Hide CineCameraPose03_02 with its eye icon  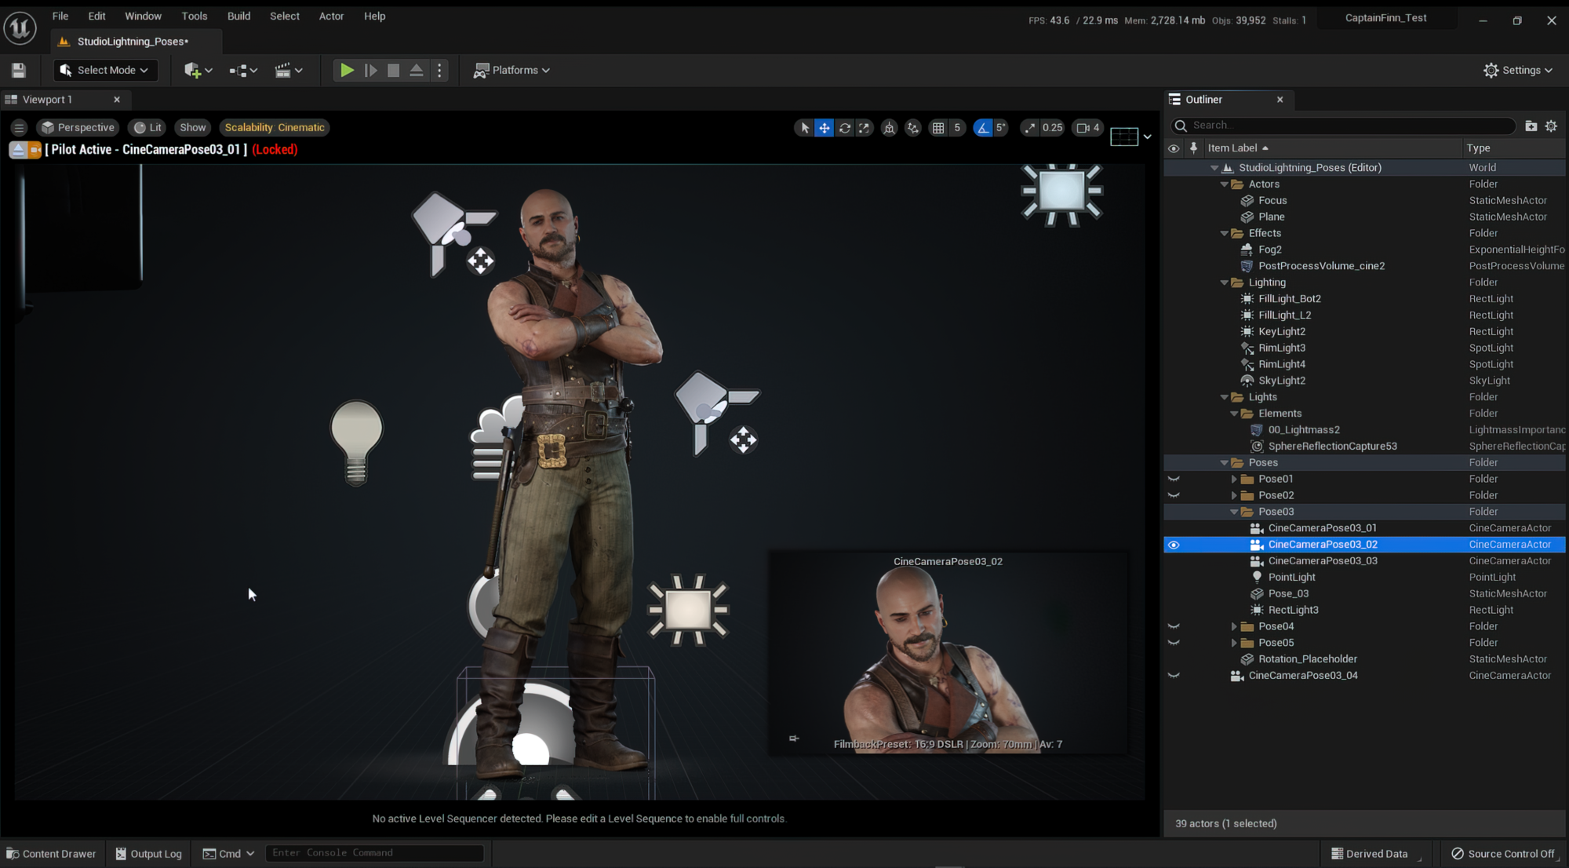click(1174, 545)
